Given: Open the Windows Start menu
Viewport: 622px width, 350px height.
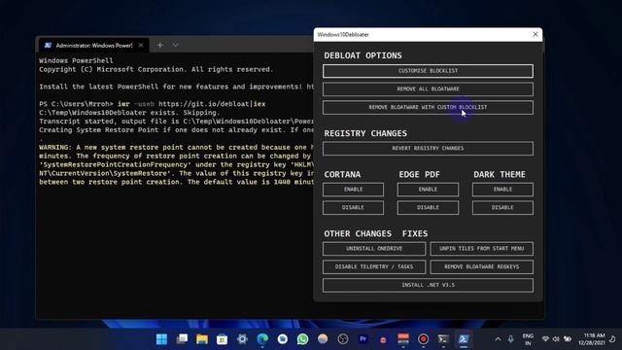Looking at the screenshot, I should [x=161, y=339].
